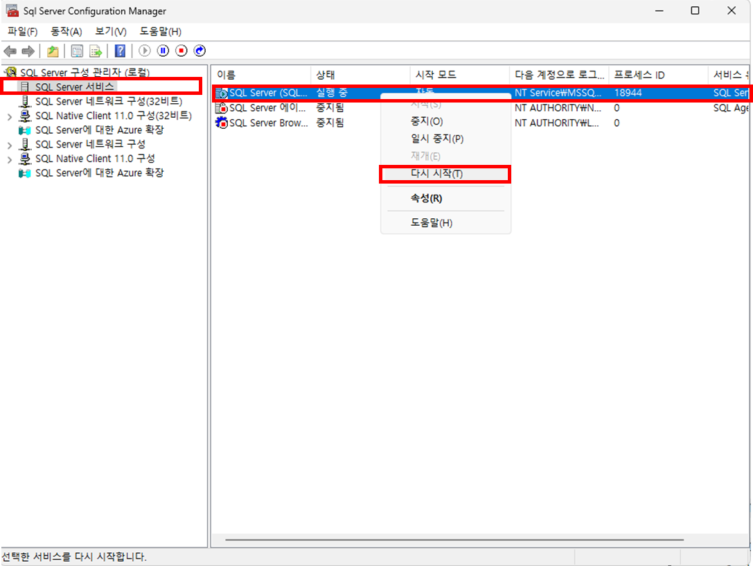Click the SQL Server 구성 관리자 root icon
753x566 pixels.
(x=10, y=72)
